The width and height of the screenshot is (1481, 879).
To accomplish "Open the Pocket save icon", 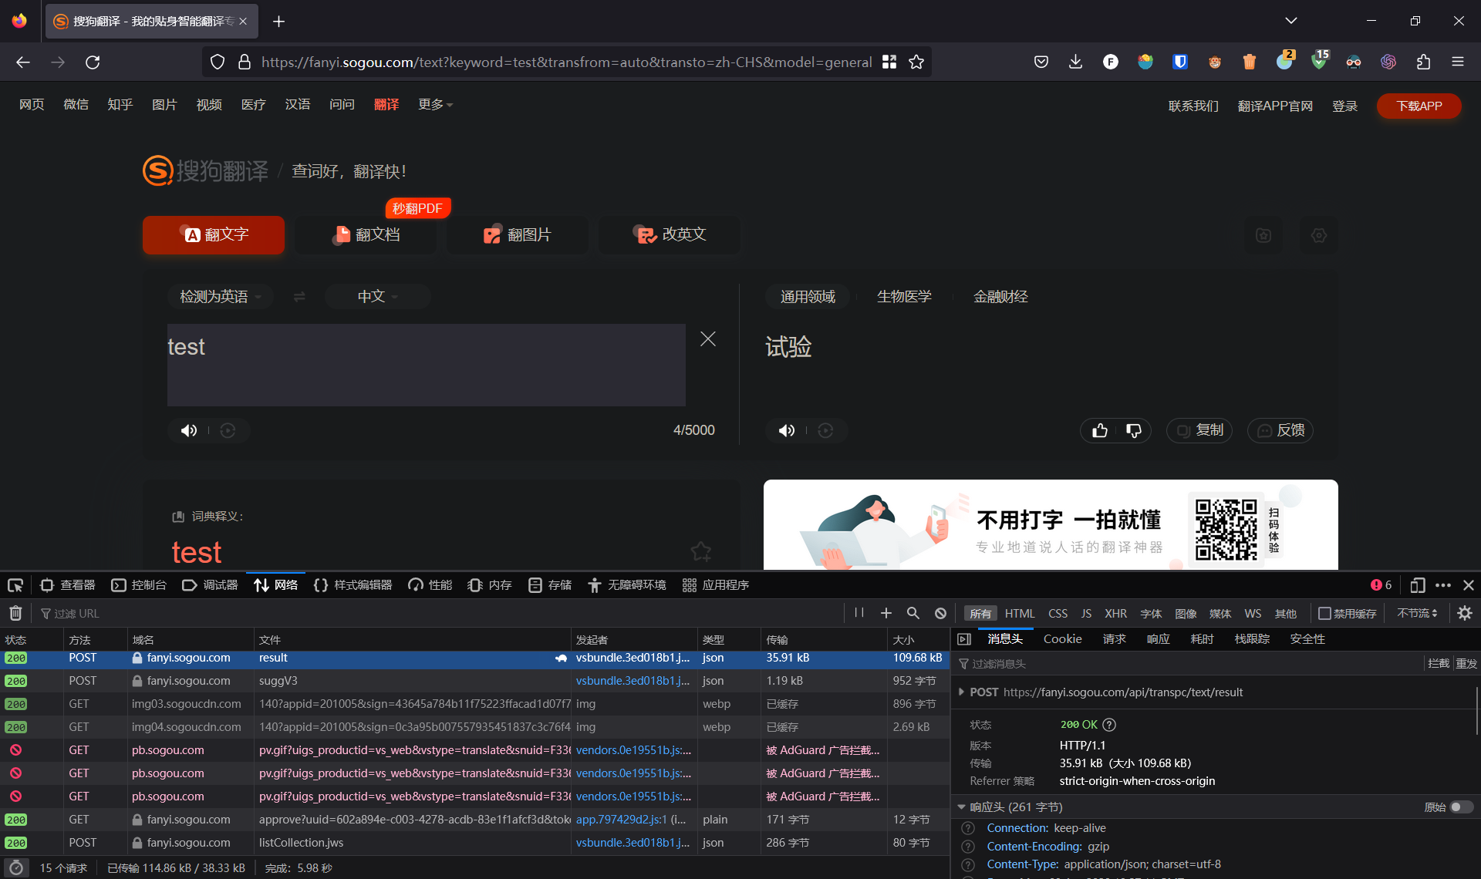I will coord(1041,62).
